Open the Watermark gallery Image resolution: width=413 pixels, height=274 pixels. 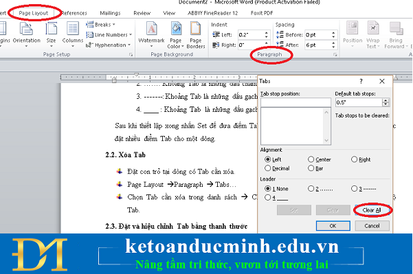151,35
